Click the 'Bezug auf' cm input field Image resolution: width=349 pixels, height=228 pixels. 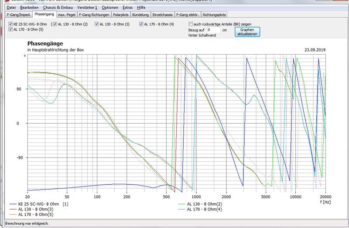[214, 30]
